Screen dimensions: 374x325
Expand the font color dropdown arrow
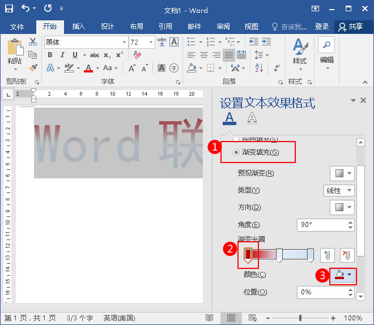[97, 68]
